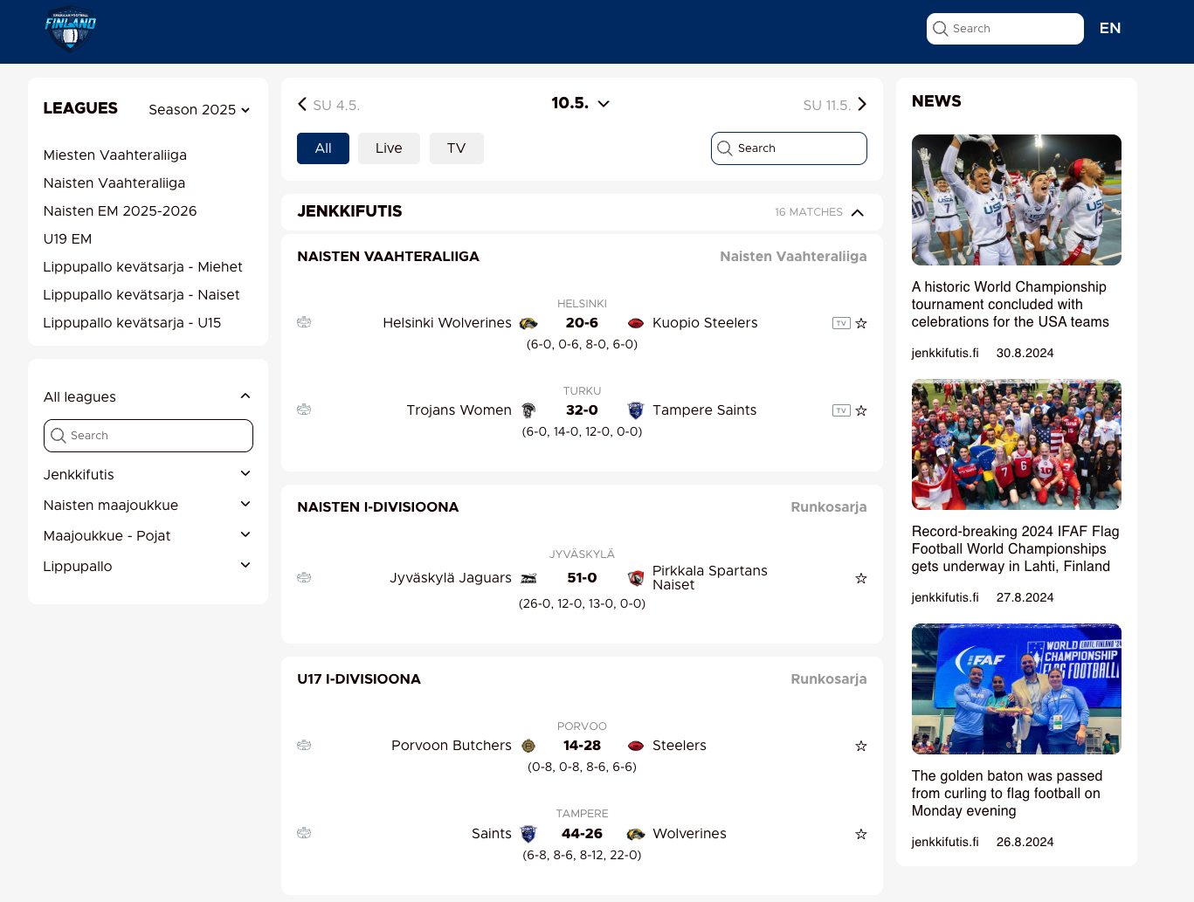Select the All matches filter tab
Screen dimensions: 1194x902
tap(323, 148)
